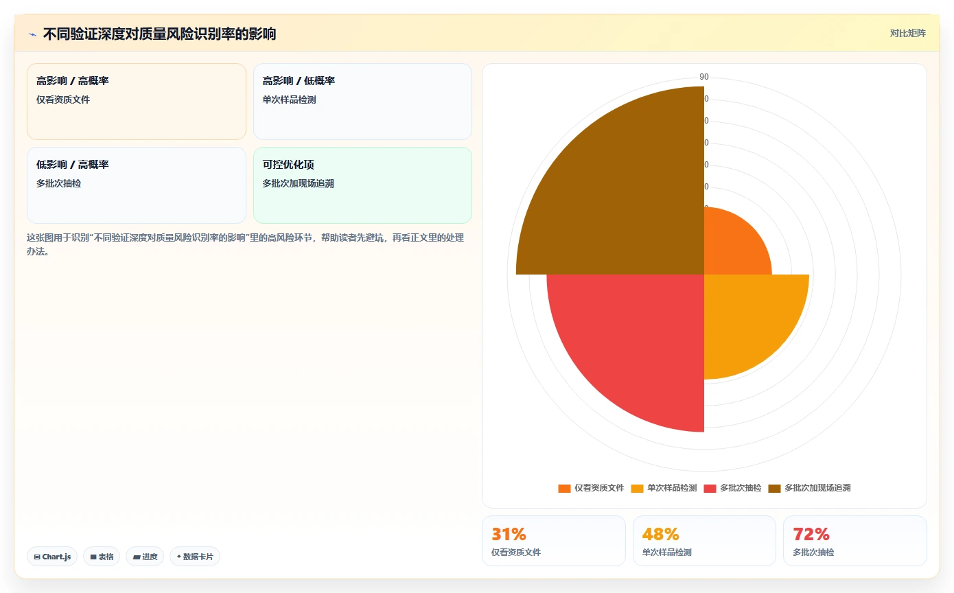The width and height of the screenshot is (954, 593).
Task: Click the 单次样品检测 label under 48%
Action: (666, 552)
